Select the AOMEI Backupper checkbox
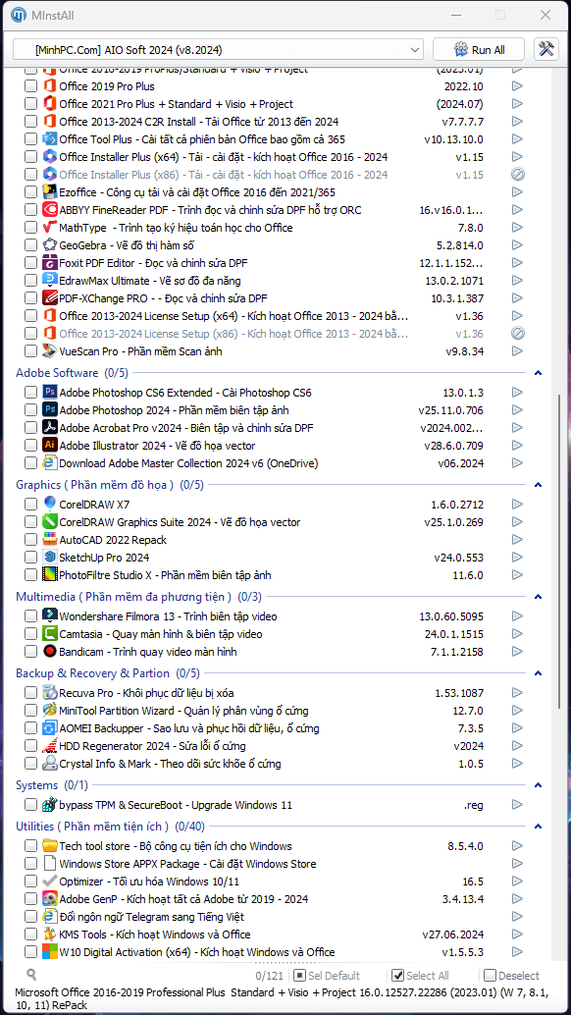 tap(30, 728)
